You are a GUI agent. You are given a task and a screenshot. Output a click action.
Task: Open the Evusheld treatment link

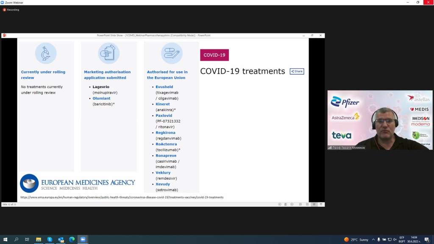[x=164, y=87]
